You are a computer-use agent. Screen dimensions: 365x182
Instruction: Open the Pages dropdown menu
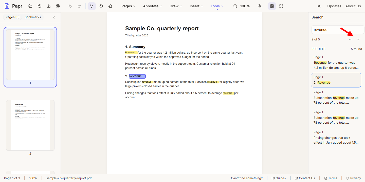(129, 6)
